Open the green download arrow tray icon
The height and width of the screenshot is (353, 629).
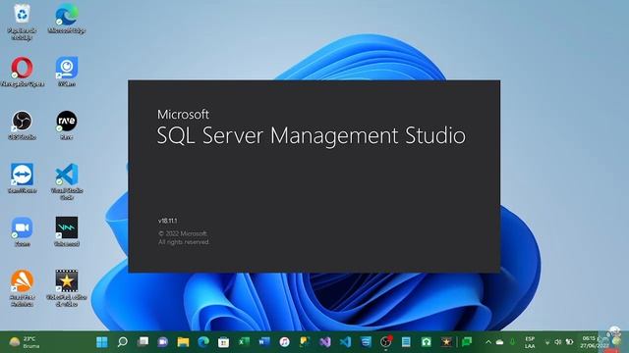tap(512, 342)
